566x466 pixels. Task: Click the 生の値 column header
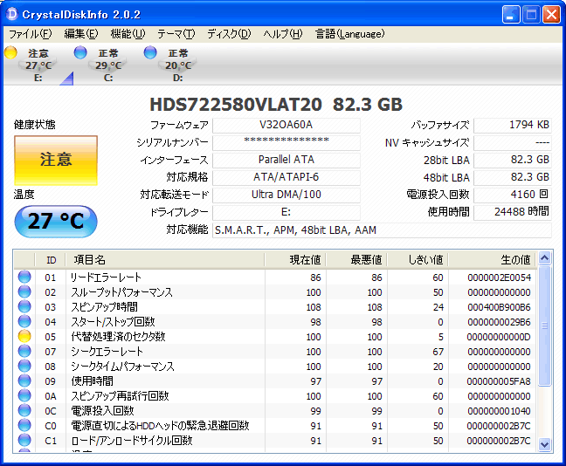click(493, 260)
